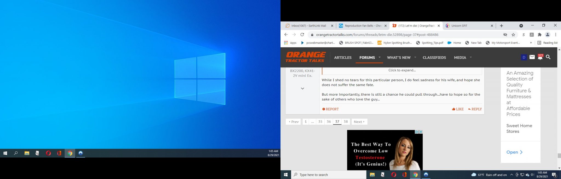Open the forum search magnifier icon
This screenshot has height=179, width=561.
click(x=548, y=57)
